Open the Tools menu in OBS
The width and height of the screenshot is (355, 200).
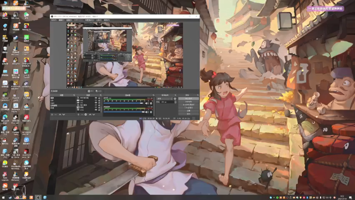[x=99, y=20]
